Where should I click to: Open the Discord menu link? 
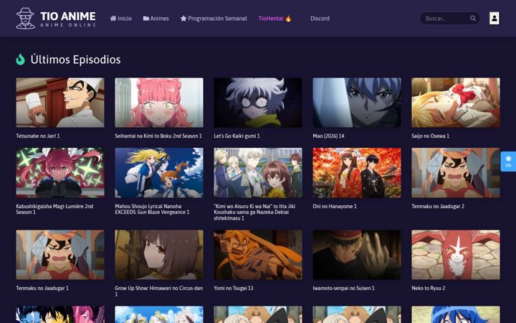320,19
